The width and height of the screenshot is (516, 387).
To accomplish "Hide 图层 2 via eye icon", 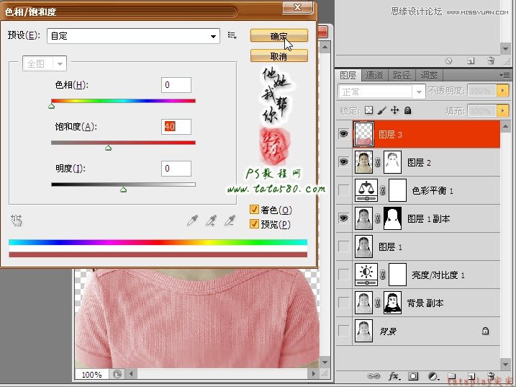I will tap(343, 162).
